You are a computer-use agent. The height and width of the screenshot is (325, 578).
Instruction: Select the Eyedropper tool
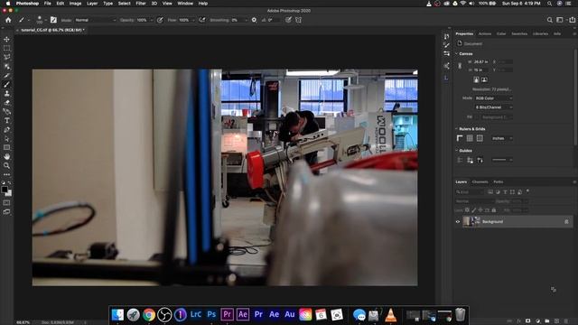6,76
